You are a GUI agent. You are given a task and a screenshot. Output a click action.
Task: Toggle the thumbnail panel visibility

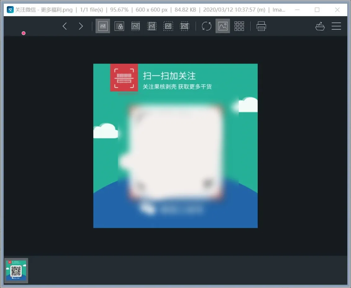coord(223,26)
